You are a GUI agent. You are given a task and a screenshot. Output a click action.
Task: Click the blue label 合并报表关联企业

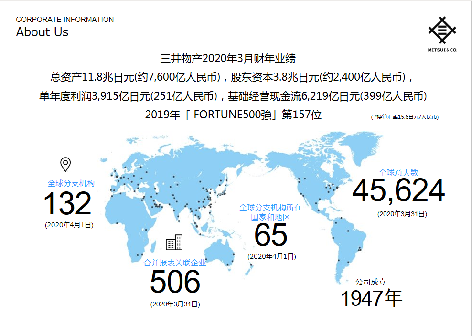click(x=175, y=263)
